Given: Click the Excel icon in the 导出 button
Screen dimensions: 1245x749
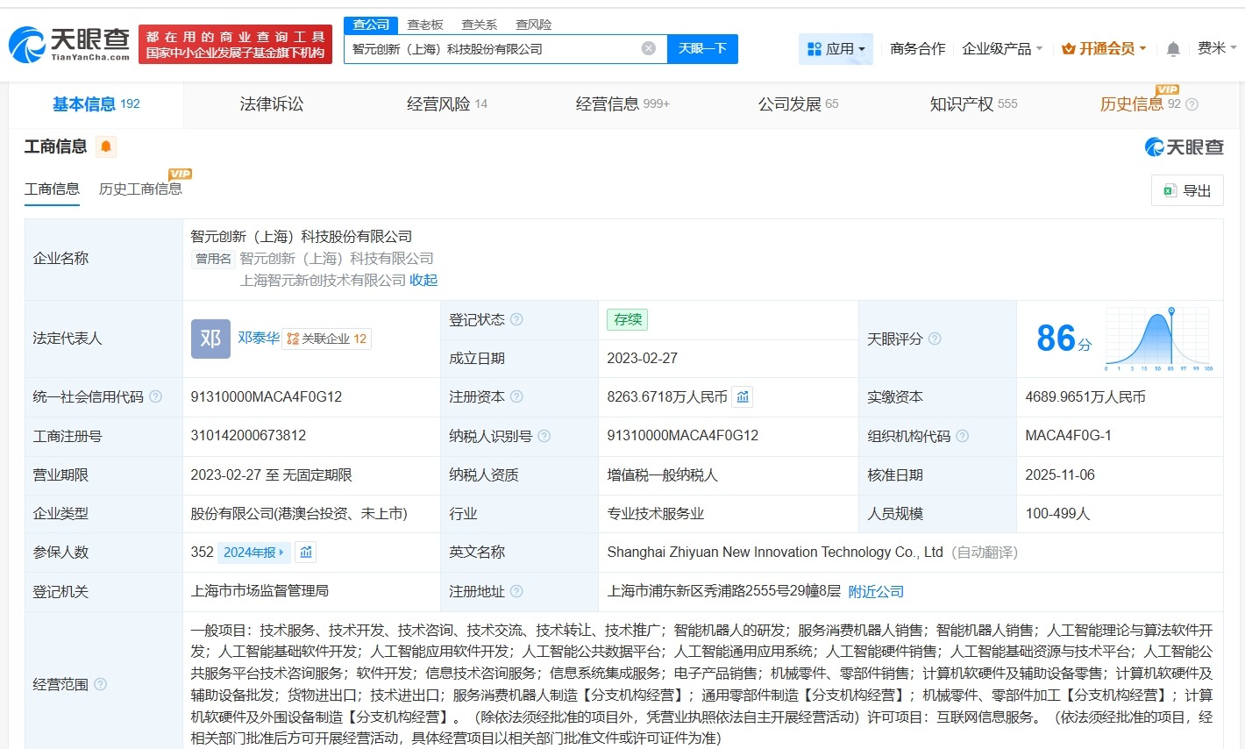Looking at the screenshot, I should (x=1170, y=190).
